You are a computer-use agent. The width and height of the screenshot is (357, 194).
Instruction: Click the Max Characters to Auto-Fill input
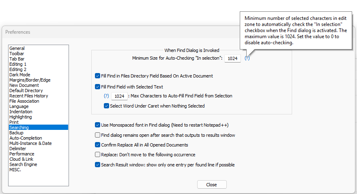pyautogui.click(x=119, y=96)
